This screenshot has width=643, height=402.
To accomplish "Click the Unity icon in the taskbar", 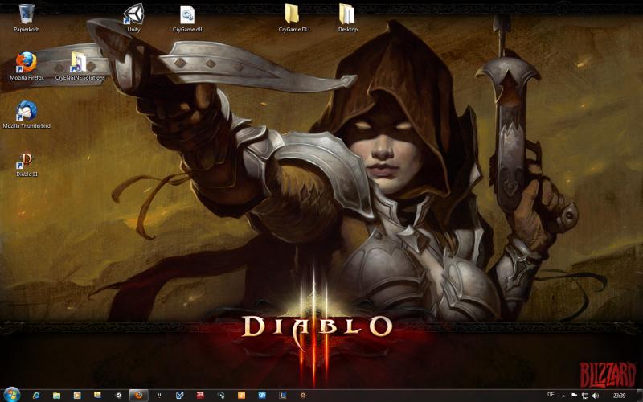I will [118, 396].
